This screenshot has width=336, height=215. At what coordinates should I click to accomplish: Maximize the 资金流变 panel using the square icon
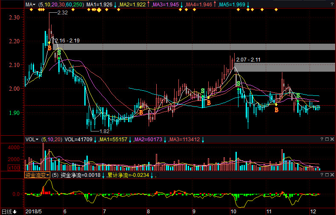327,174
